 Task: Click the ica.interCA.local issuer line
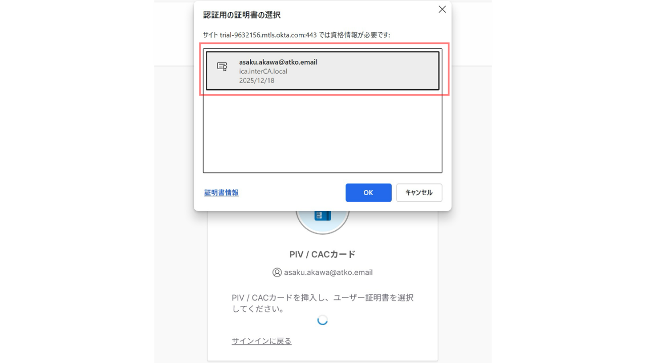coord(263,71)
